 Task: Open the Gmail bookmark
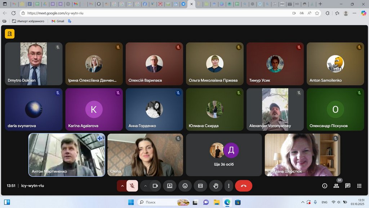tap(58, 21)
